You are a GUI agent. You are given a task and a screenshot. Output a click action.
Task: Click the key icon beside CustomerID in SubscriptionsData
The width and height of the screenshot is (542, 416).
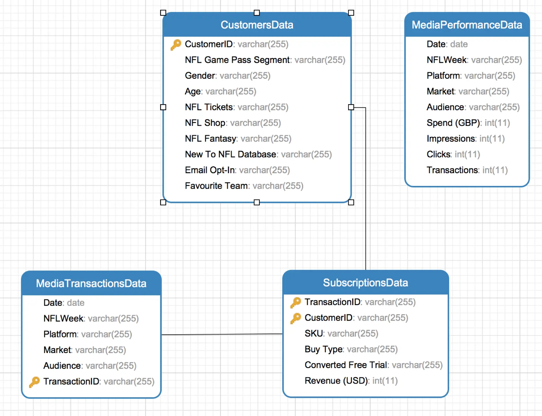(296, 318)
